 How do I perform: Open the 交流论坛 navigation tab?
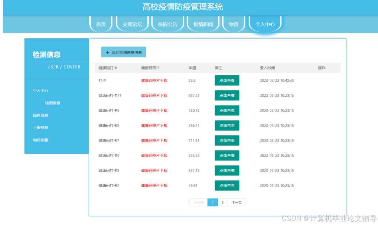click(x=132, y=24)
